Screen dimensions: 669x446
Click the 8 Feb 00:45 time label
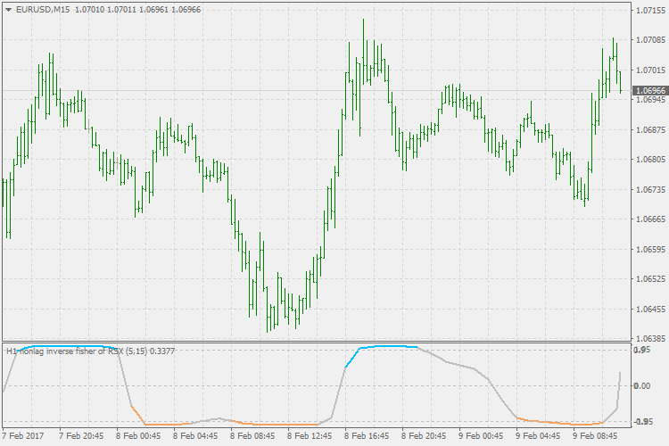point(136,436)
